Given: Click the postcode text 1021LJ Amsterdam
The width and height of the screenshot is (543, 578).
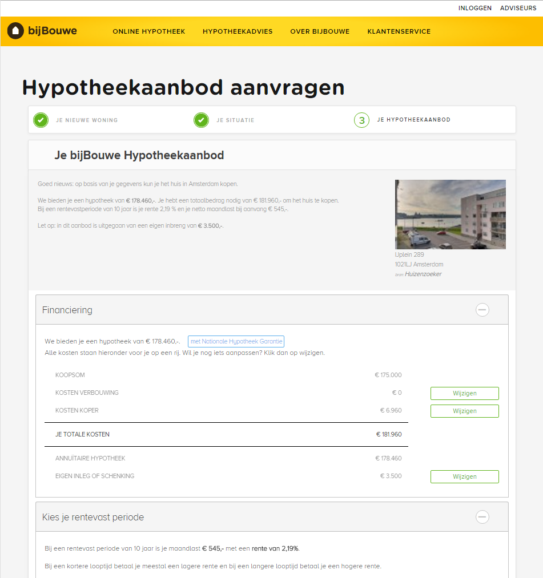Looking at the screenshot, I should pos(419,264).
